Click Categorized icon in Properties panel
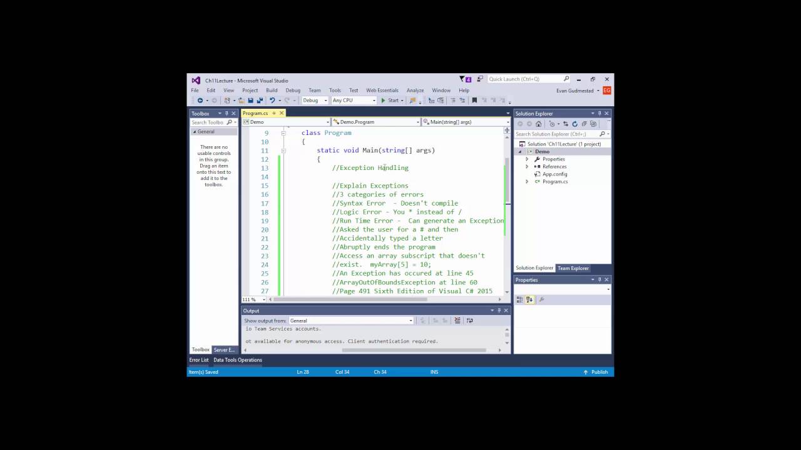The height and width of the screenshot is (450, 801). coord(520,299)
